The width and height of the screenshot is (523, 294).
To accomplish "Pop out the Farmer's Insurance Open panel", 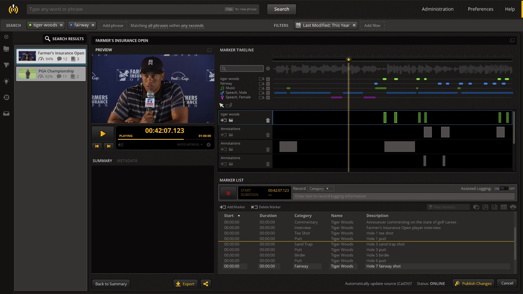I will click(512, 40).
